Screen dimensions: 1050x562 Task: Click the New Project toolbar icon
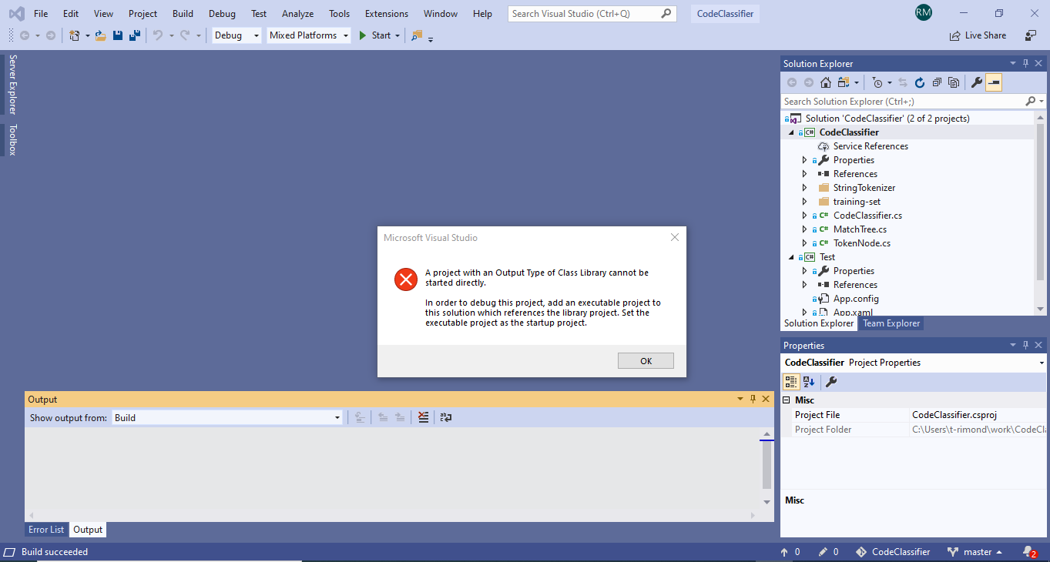tap(74, 35)
